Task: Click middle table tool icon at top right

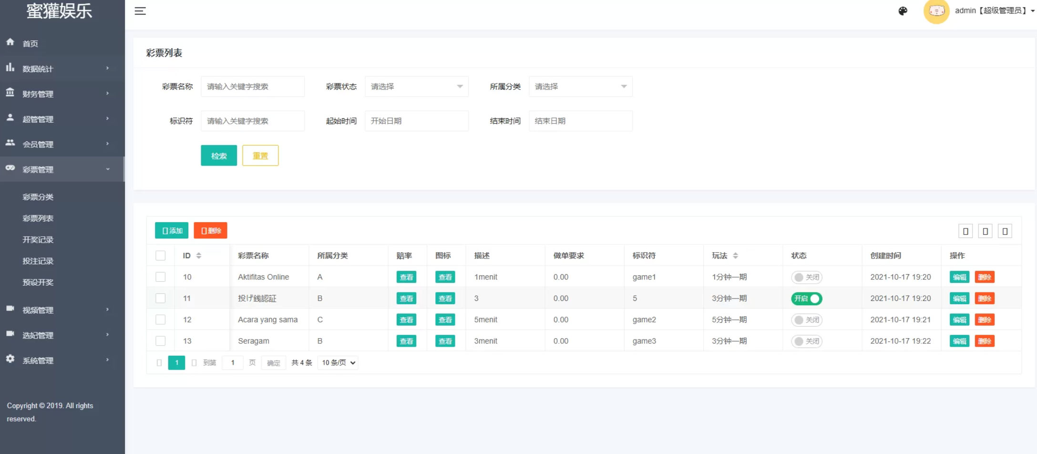Action: tap(985, 231)
